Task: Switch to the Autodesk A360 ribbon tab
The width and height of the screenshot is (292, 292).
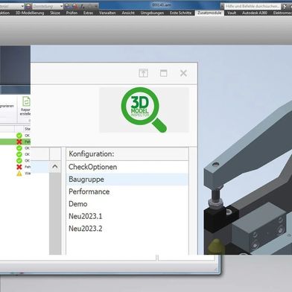Action: click(255, 13)
